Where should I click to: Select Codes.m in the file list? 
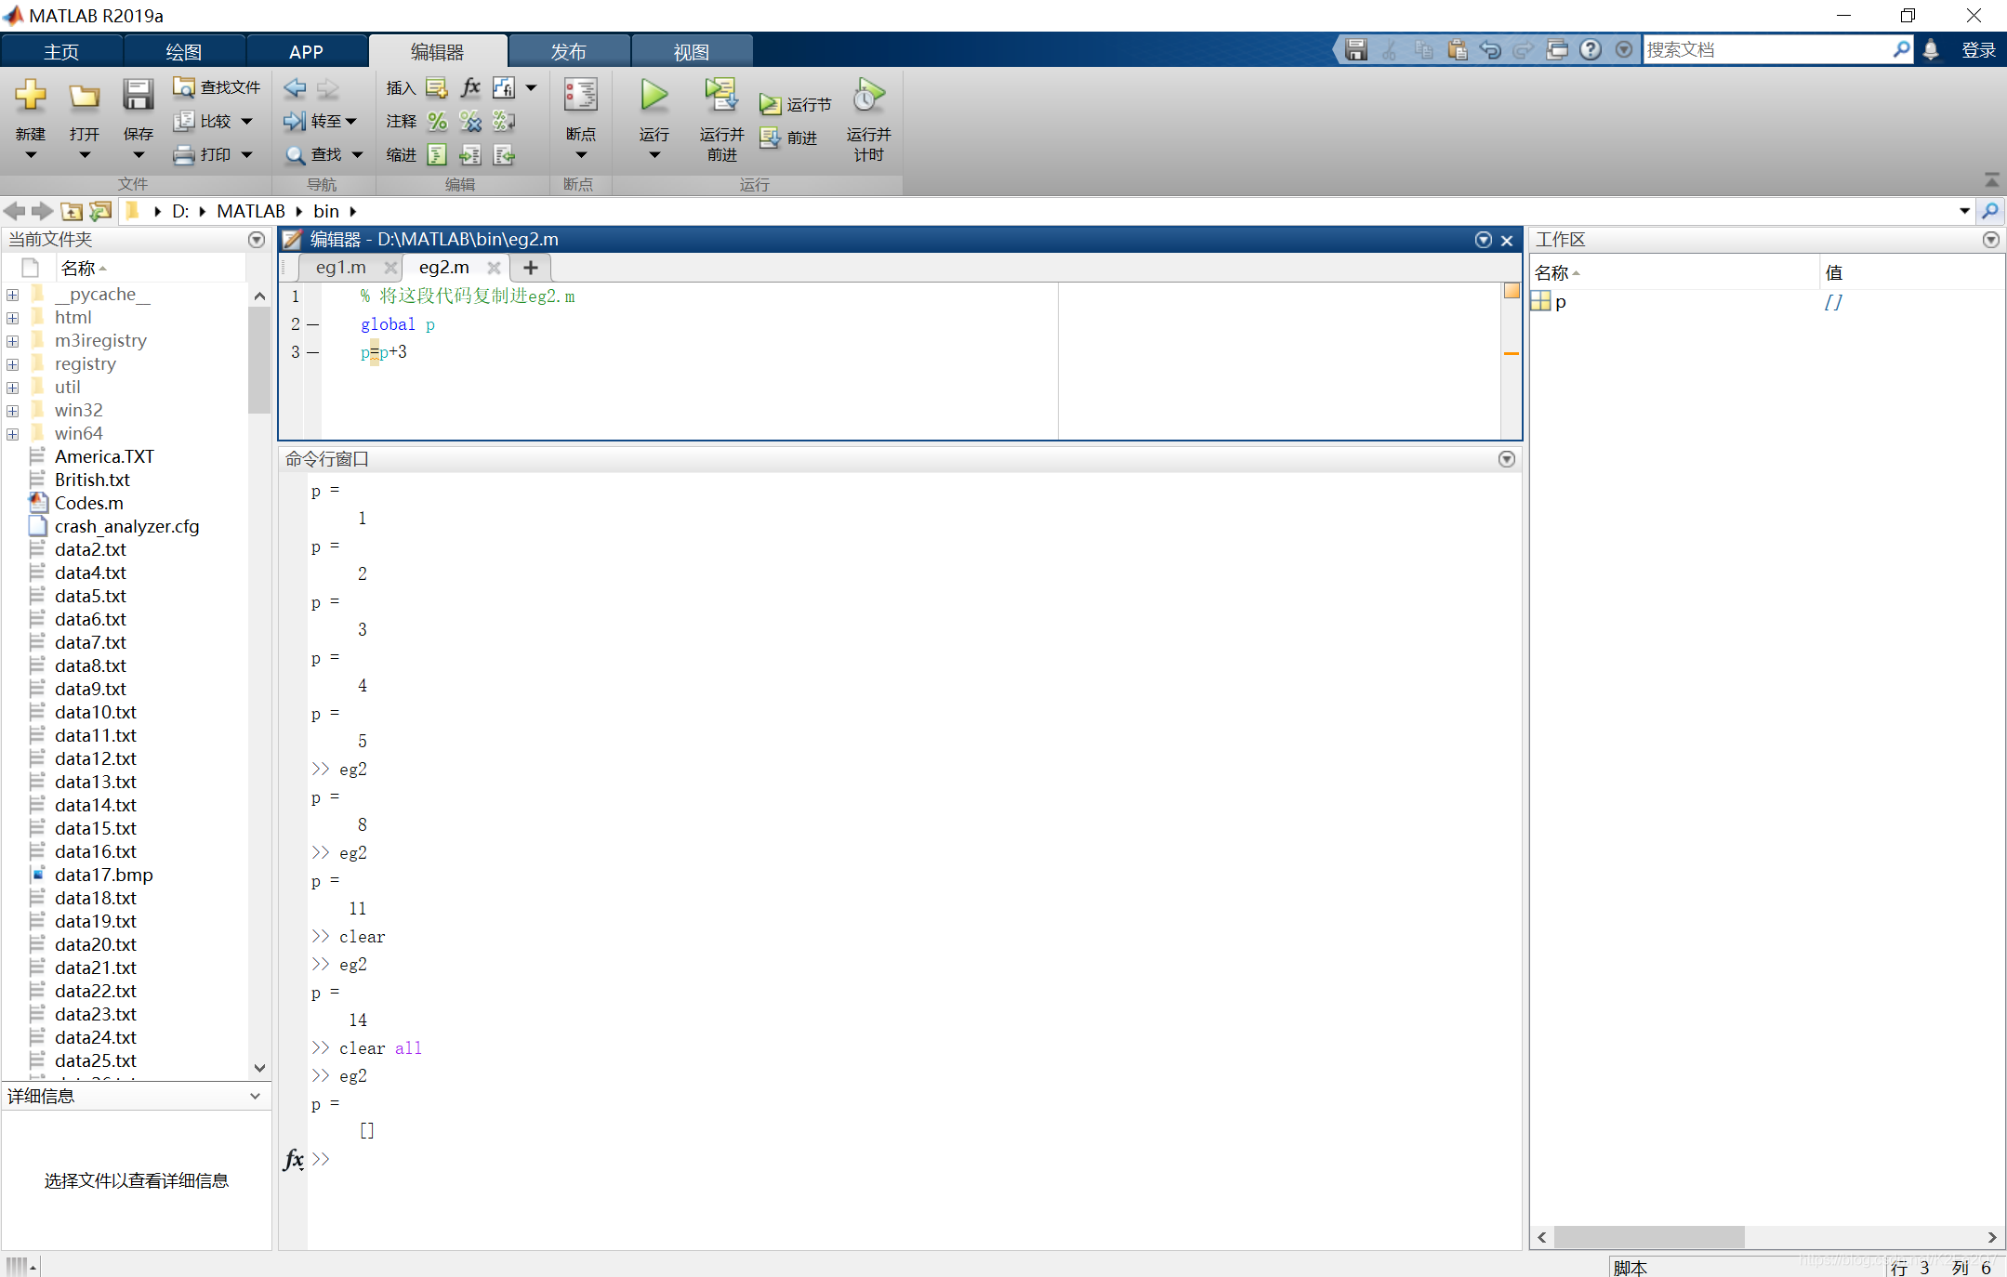(x=88, y=503)
